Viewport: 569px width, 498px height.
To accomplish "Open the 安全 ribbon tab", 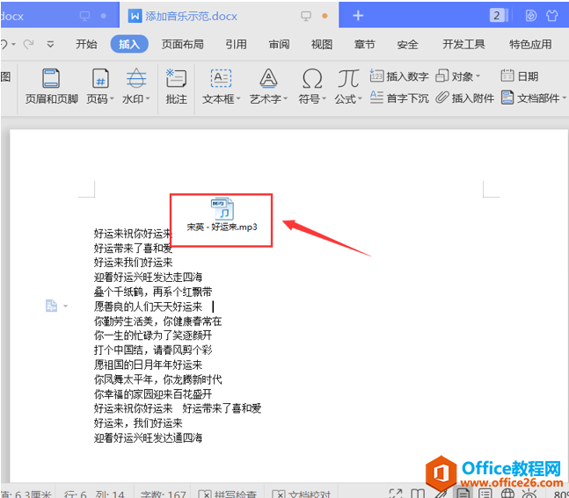I will (x=407, y=44).
